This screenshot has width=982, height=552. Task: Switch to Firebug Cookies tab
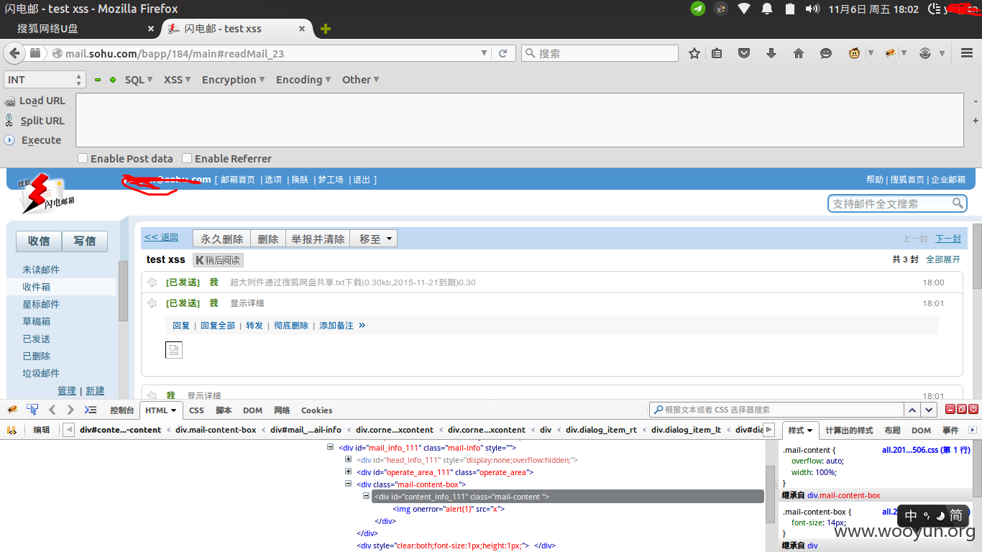(x=317, y=410)
